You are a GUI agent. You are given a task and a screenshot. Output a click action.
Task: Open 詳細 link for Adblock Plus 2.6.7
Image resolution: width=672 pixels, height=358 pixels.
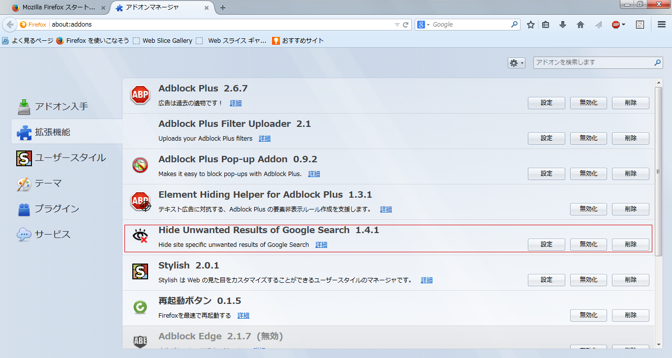236,103
